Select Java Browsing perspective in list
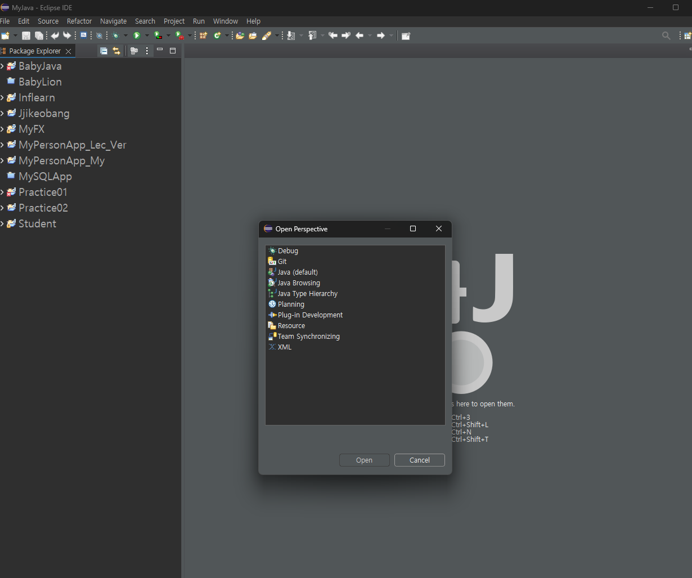Image resolution: width=692 pixels, height=578 pixels. pyautogui.click(x=299, y=283)
